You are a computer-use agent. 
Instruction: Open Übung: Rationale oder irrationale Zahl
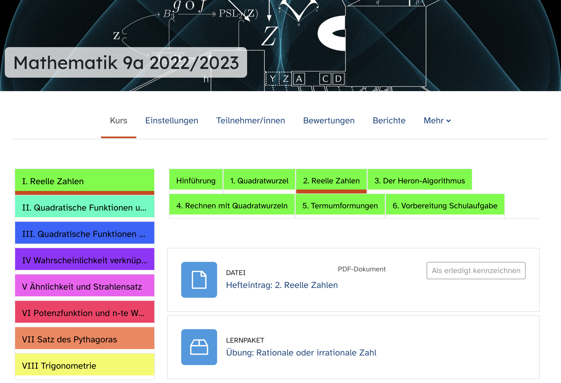pyautogui.click(x=301, y=352)
